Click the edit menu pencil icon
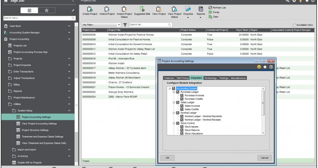The height and width of the screenshot is (168, 318). 73,10
